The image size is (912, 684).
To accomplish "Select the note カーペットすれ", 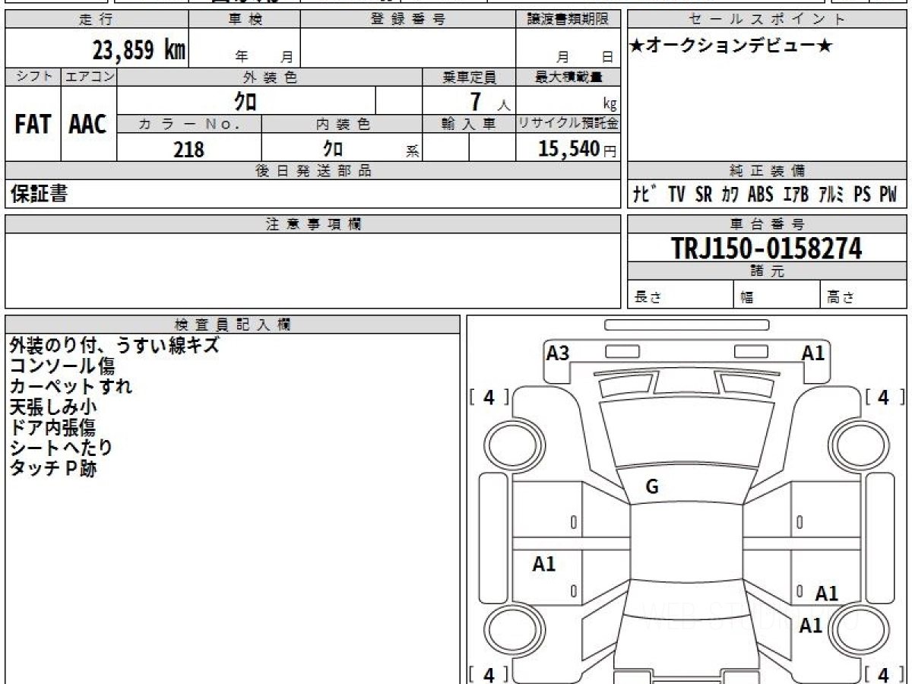I will point(71,386).
